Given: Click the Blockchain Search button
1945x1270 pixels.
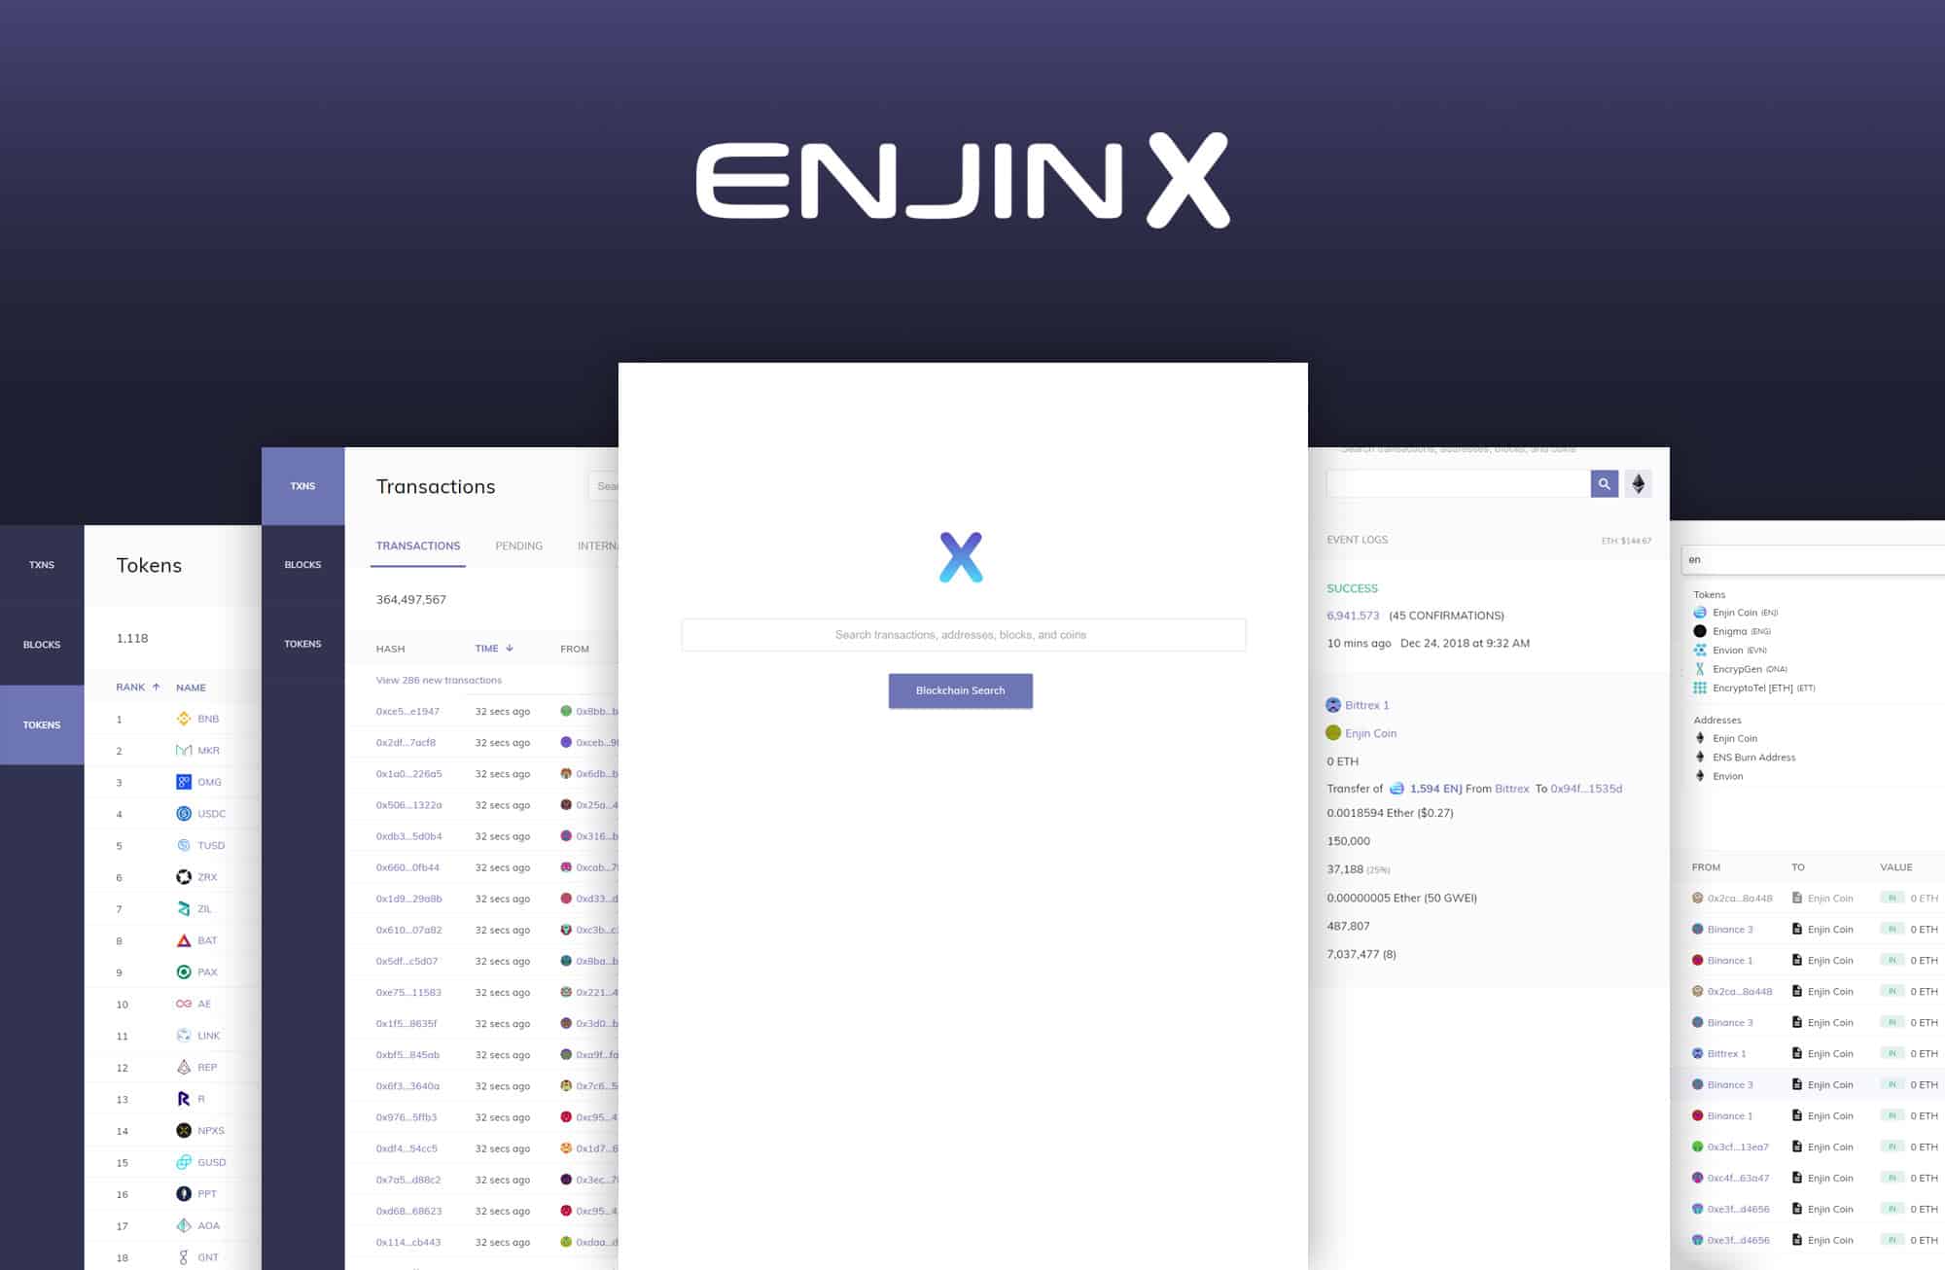Looking at the screenshot, I should pos(960,690).
